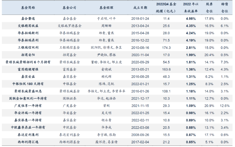The width and height of the screenshot is (235, 147).
Task: Click stock position value 20.9%
Action: [209, 106]
